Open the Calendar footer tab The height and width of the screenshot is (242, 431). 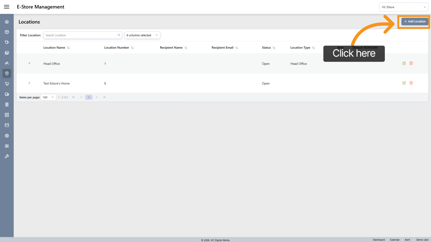(395, 240)
